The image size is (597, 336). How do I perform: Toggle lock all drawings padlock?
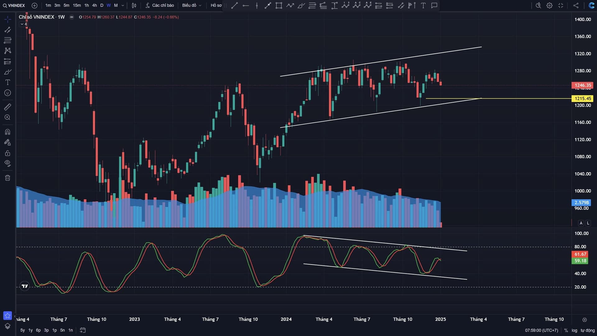click(x=7, y=153)
